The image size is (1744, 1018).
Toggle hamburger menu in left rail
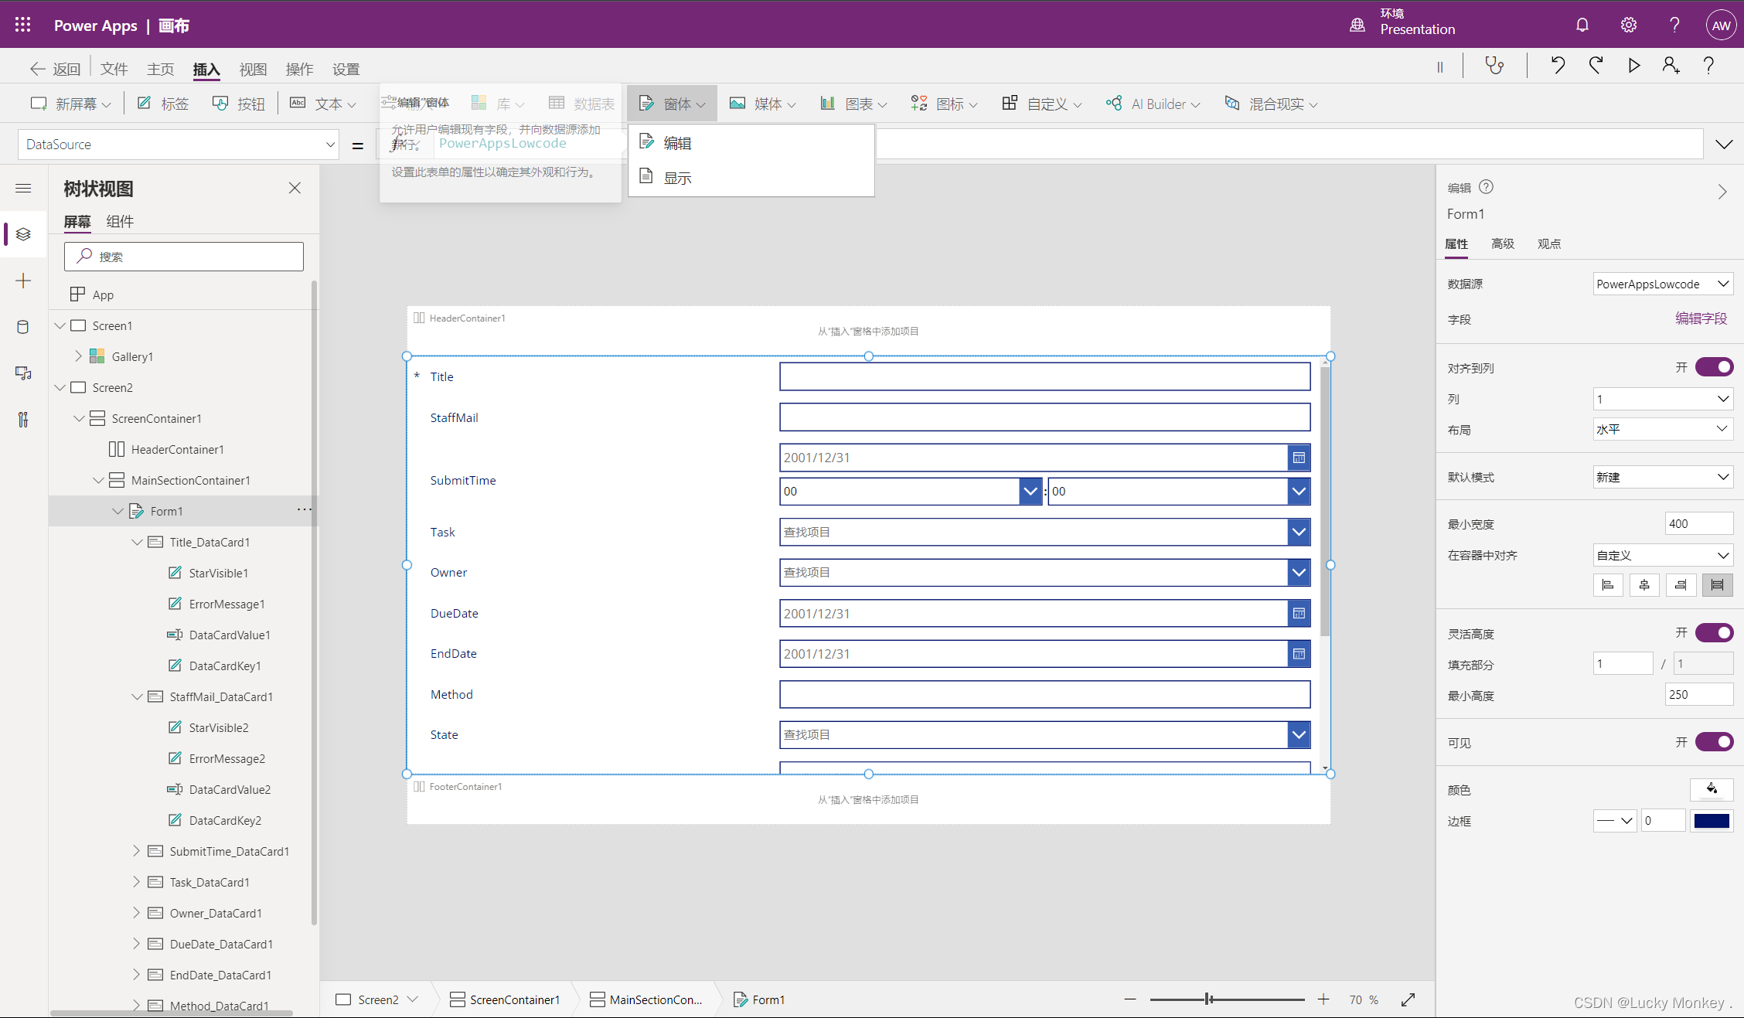click(23, 188)
